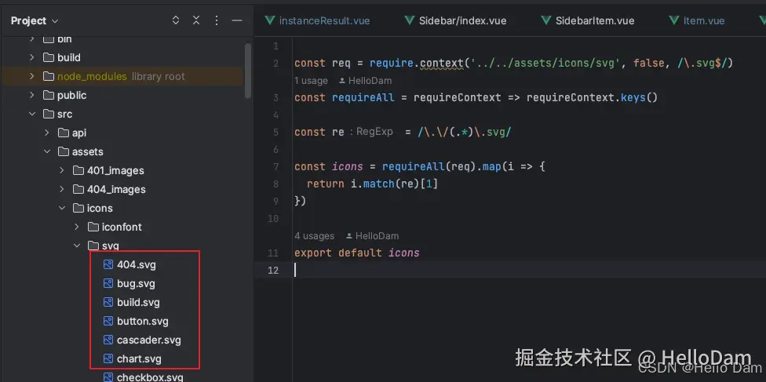Image resolution: width=766 pixels, height=382 pixels.
Task: Click the '4 usages' inlay hint
Action: (315, 236)
